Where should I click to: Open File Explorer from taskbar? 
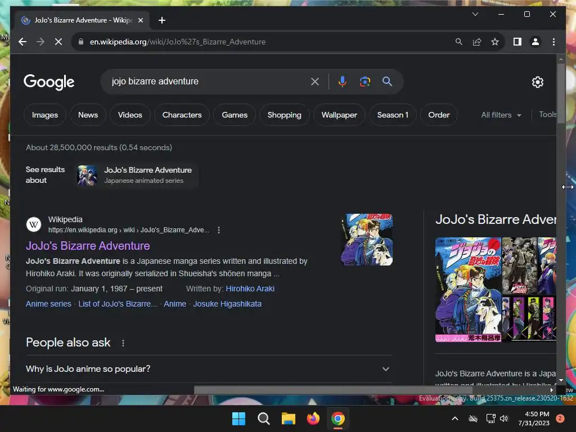click(289, 418)
